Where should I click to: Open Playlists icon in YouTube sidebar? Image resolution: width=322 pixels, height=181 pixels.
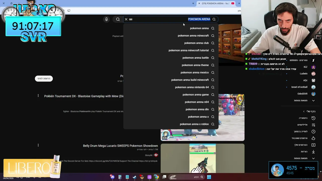pos(313,125)
